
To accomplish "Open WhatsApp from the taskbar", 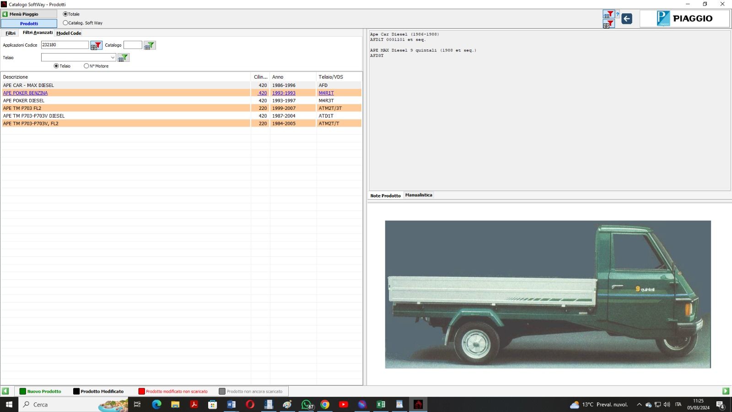I will pos(306,404).
